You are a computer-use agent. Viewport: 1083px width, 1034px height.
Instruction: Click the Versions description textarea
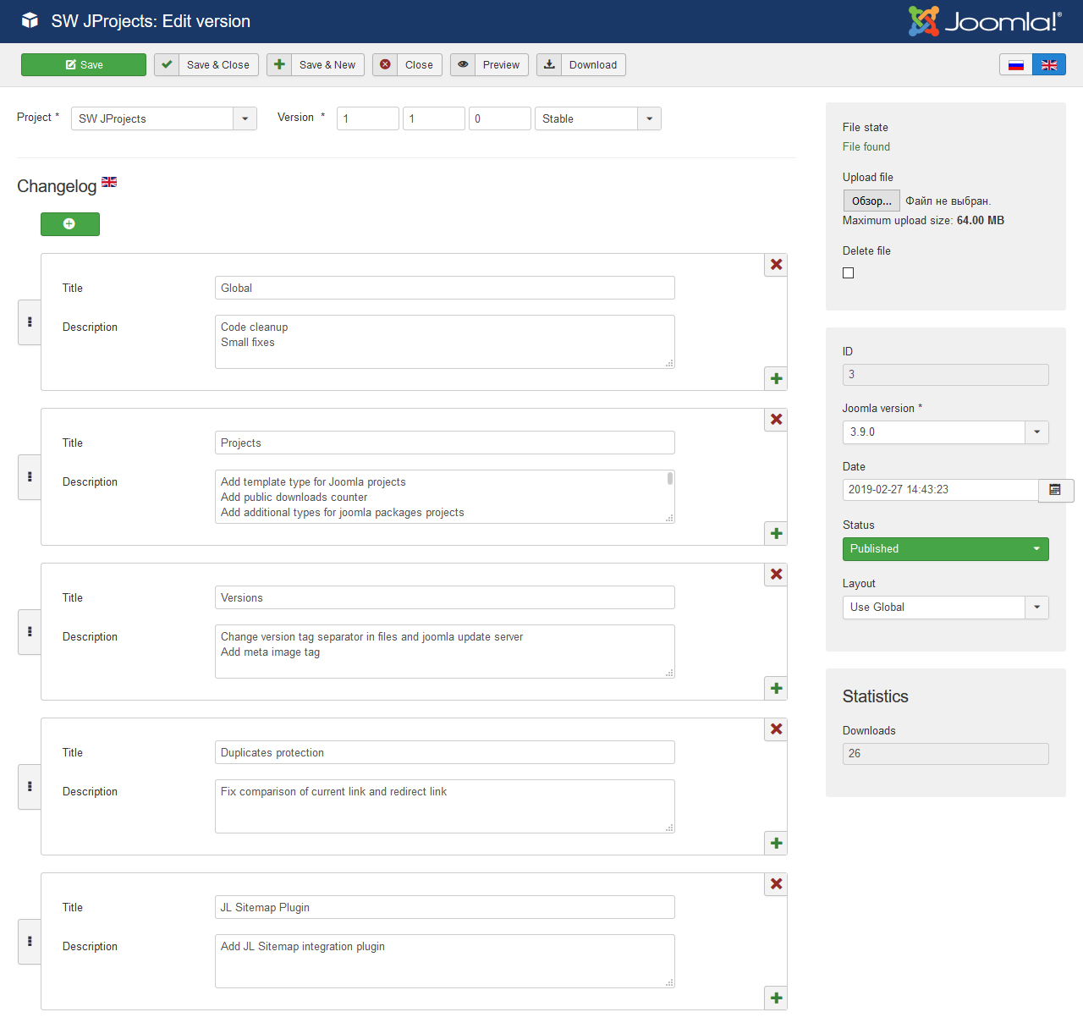pos(445,652)
